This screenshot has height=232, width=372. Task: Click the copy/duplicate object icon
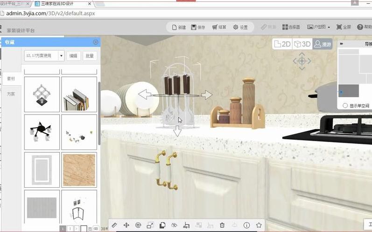pyautogui.click(x=162, y=225)
